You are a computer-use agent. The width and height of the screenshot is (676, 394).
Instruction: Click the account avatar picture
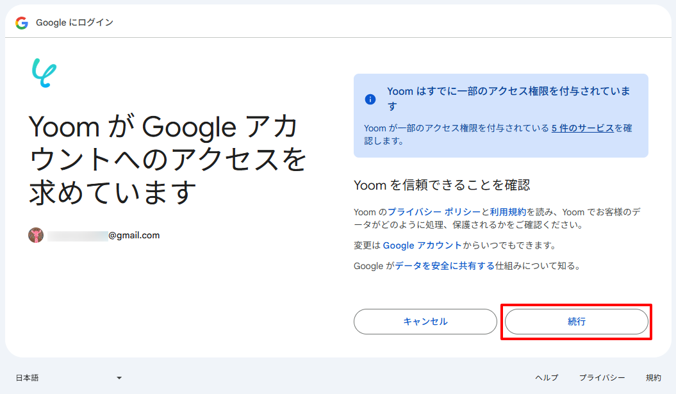pos(36,235)
